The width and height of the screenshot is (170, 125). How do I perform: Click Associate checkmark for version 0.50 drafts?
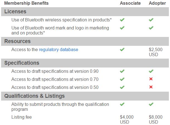[122, 87]
